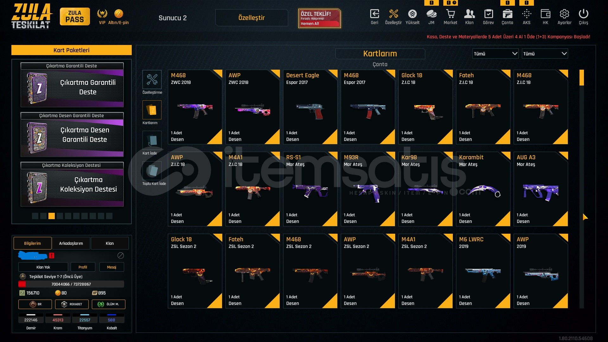Click the card inventory scrollbar thumb
This screenshot has width=608, height=342.
click(x=582, y=78)
